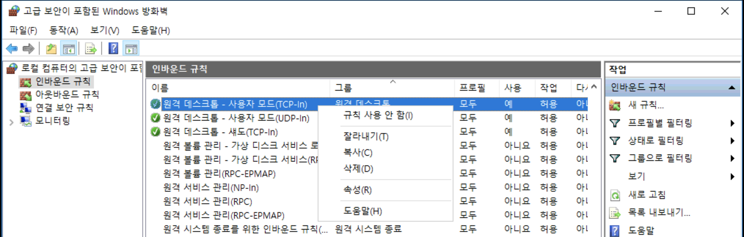
Task: Select the 원격 볼륨 관리(RPC-EPMAP) rule
Action: tap(219, 174)
